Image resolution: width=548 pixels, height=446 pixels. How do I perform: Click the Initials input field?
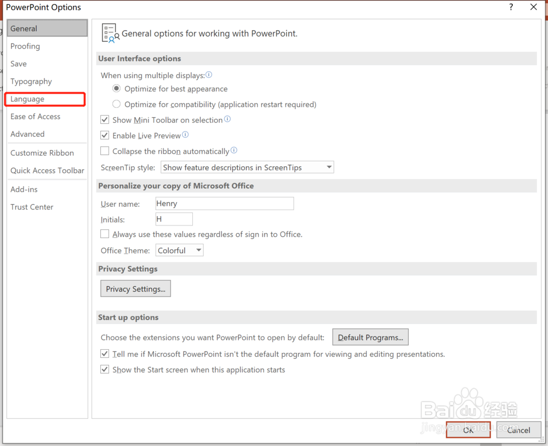pyautogui.click(x=174, y=219)
